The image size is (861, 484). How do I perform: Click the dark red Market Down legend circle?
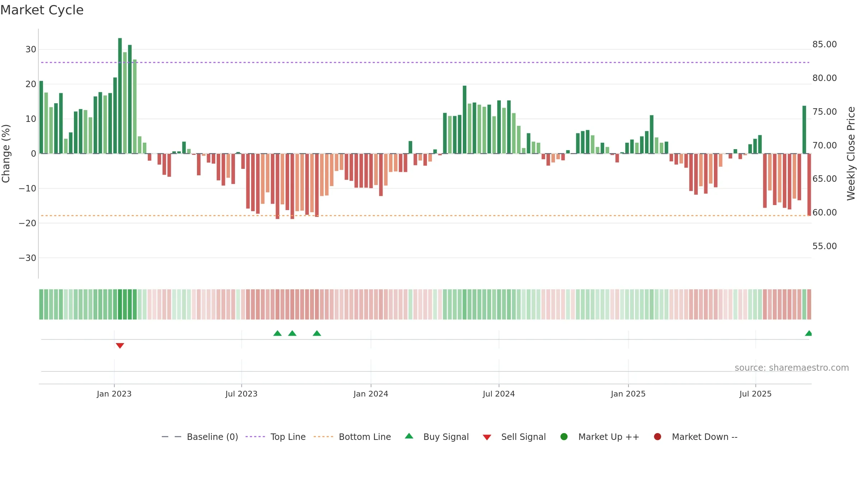(658, 437)
